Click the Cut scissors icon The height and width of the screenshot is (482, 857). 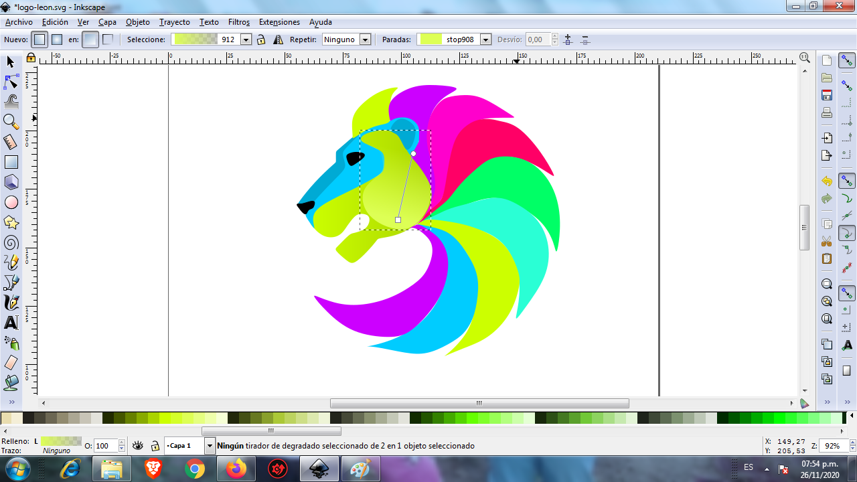coord(827,241)
